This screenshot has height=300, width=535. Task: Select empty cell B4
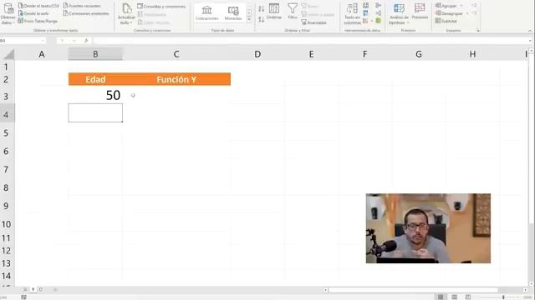pyautogui.click(x=95, y=113)
